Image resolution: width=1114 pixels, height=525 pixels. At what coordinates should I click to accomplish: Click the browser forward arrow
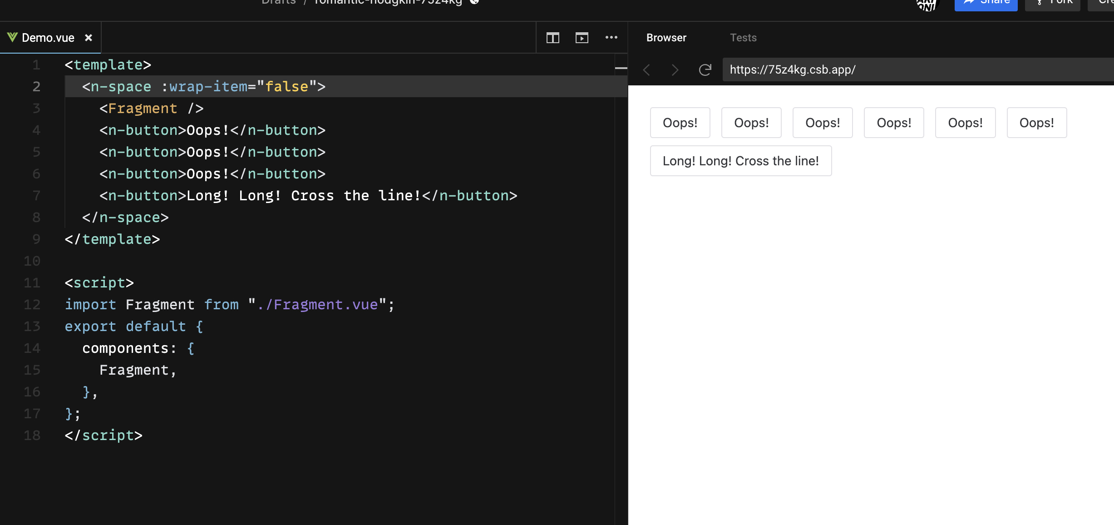[675, 70]
